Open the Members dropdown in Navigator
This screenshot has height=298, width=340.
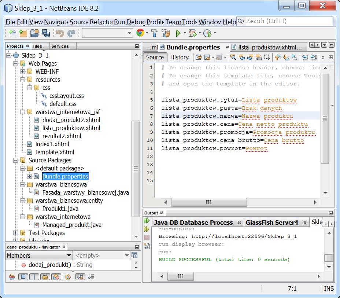(39, 255)
